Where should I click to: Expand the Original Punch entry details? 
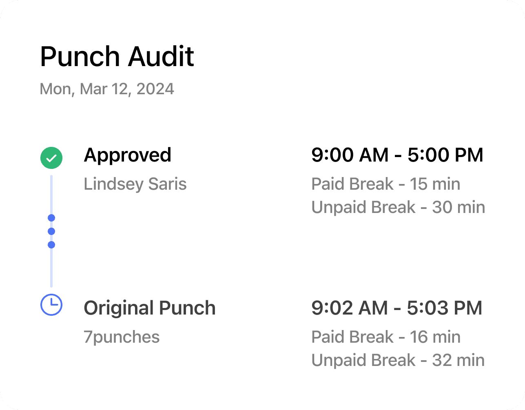(x=150, y=308)
